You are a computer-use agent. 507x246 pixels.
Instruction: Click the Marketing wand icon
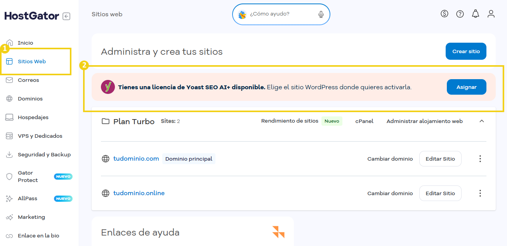coord(10,217)
